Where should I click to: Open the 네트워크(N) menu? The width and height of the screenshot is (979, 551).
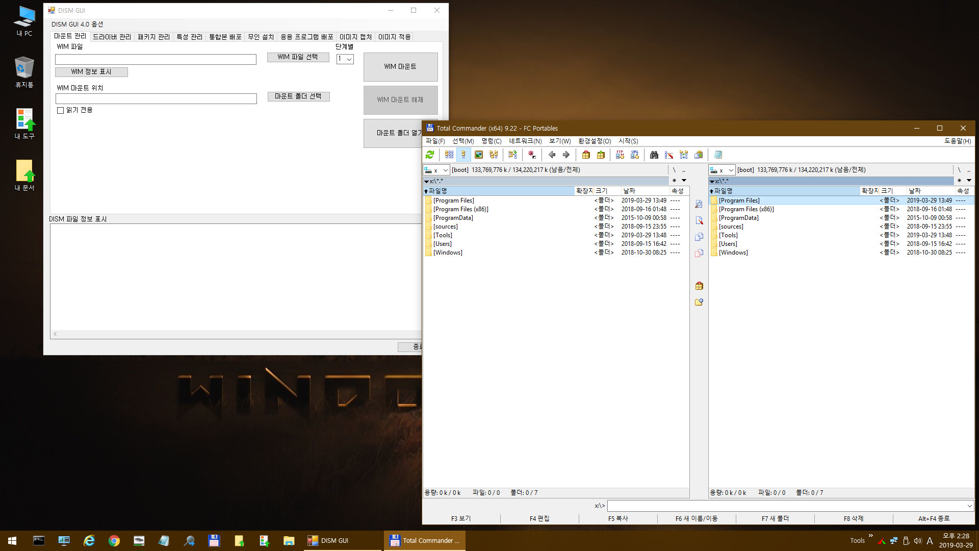pos(525,141)
